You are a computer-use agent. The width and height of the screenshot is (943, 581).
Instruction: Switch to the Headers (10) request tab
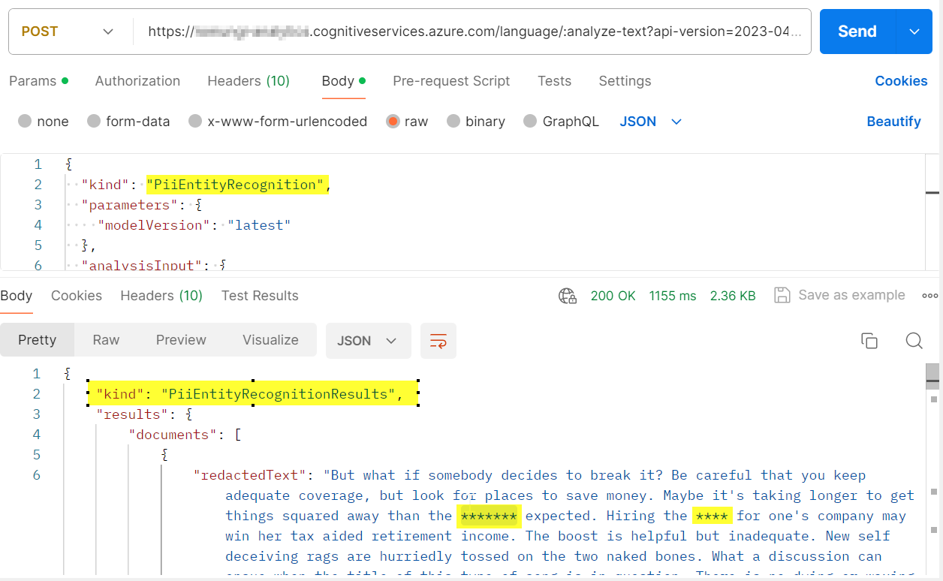[249, 80]
